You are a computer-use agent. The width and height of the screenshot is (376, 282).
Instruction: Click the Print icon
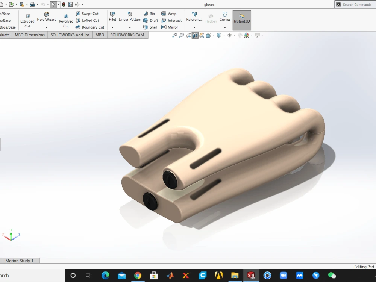pos(32,4)
